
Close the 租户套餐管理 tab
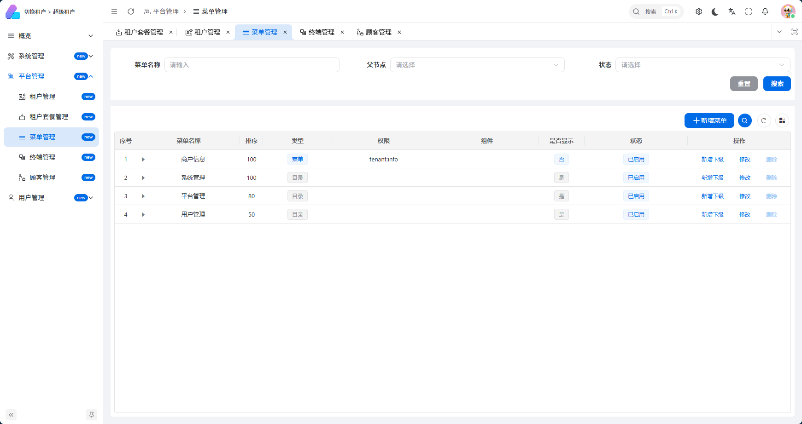(171, 32)
